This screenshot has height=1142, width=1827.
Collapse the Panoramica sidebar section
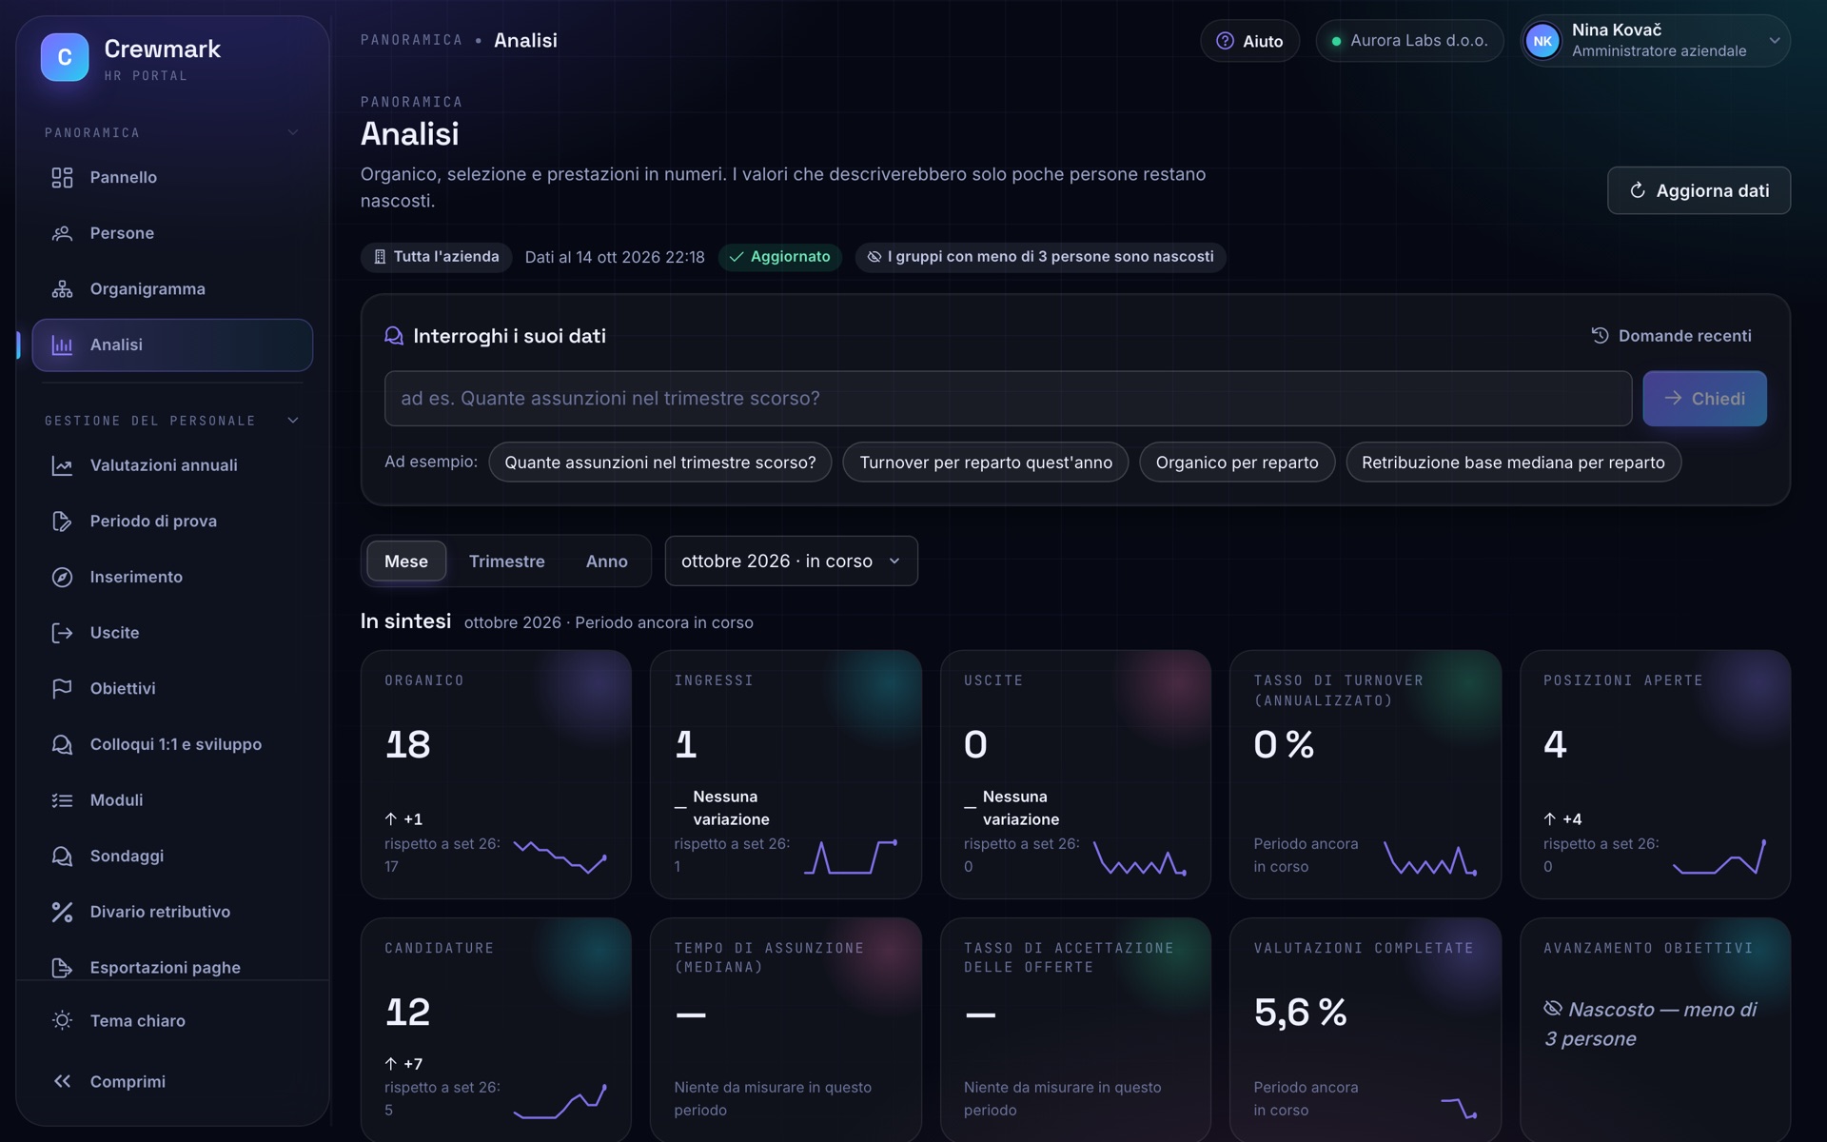point(293,132)
